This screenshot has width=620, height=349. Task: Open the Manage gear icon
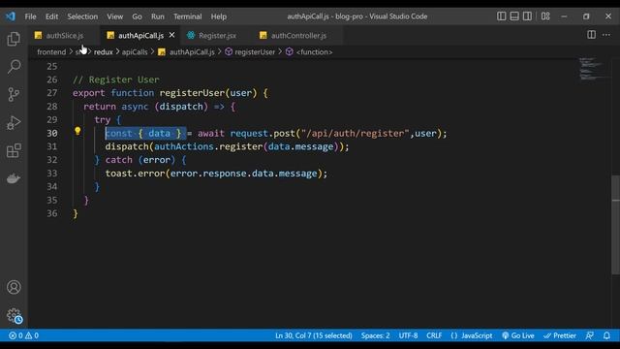click(14, 315)
